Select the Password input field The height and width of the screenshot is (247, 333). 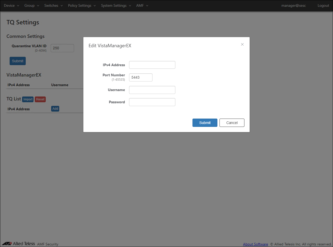(152, 102)
